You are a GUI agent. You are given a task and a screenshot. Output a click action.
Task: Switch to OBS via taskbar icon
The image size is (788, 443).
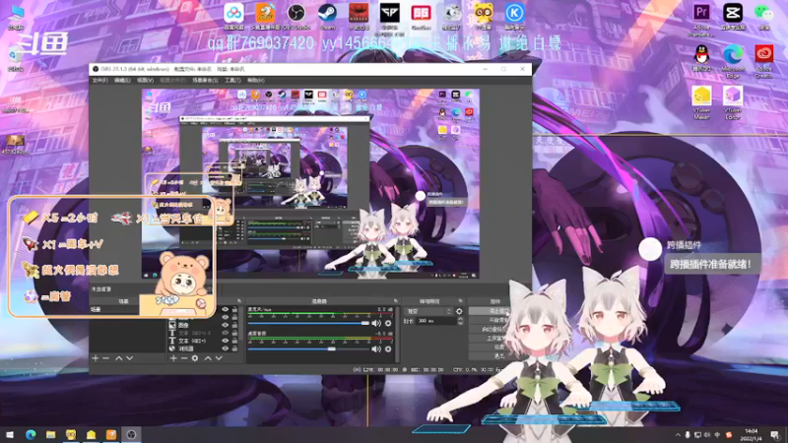(131, 434)
